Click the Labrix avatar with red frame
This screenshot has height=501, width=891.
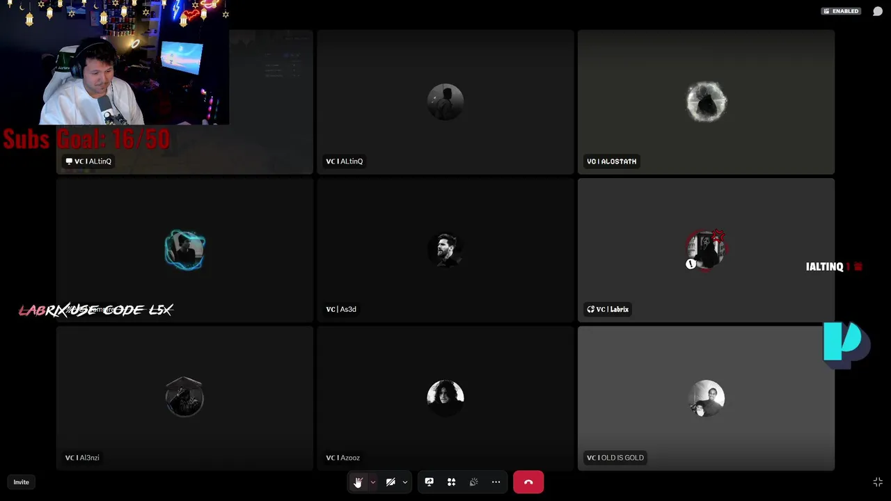(706, 250)
